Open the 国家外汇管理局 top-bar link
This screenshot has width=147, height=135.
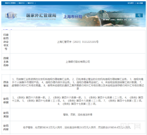pos(10,3)
